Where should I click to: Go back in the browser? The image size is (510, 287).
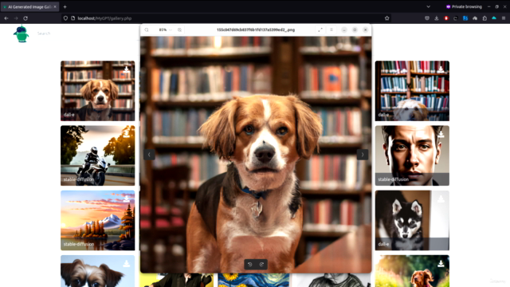click(6, 18)
